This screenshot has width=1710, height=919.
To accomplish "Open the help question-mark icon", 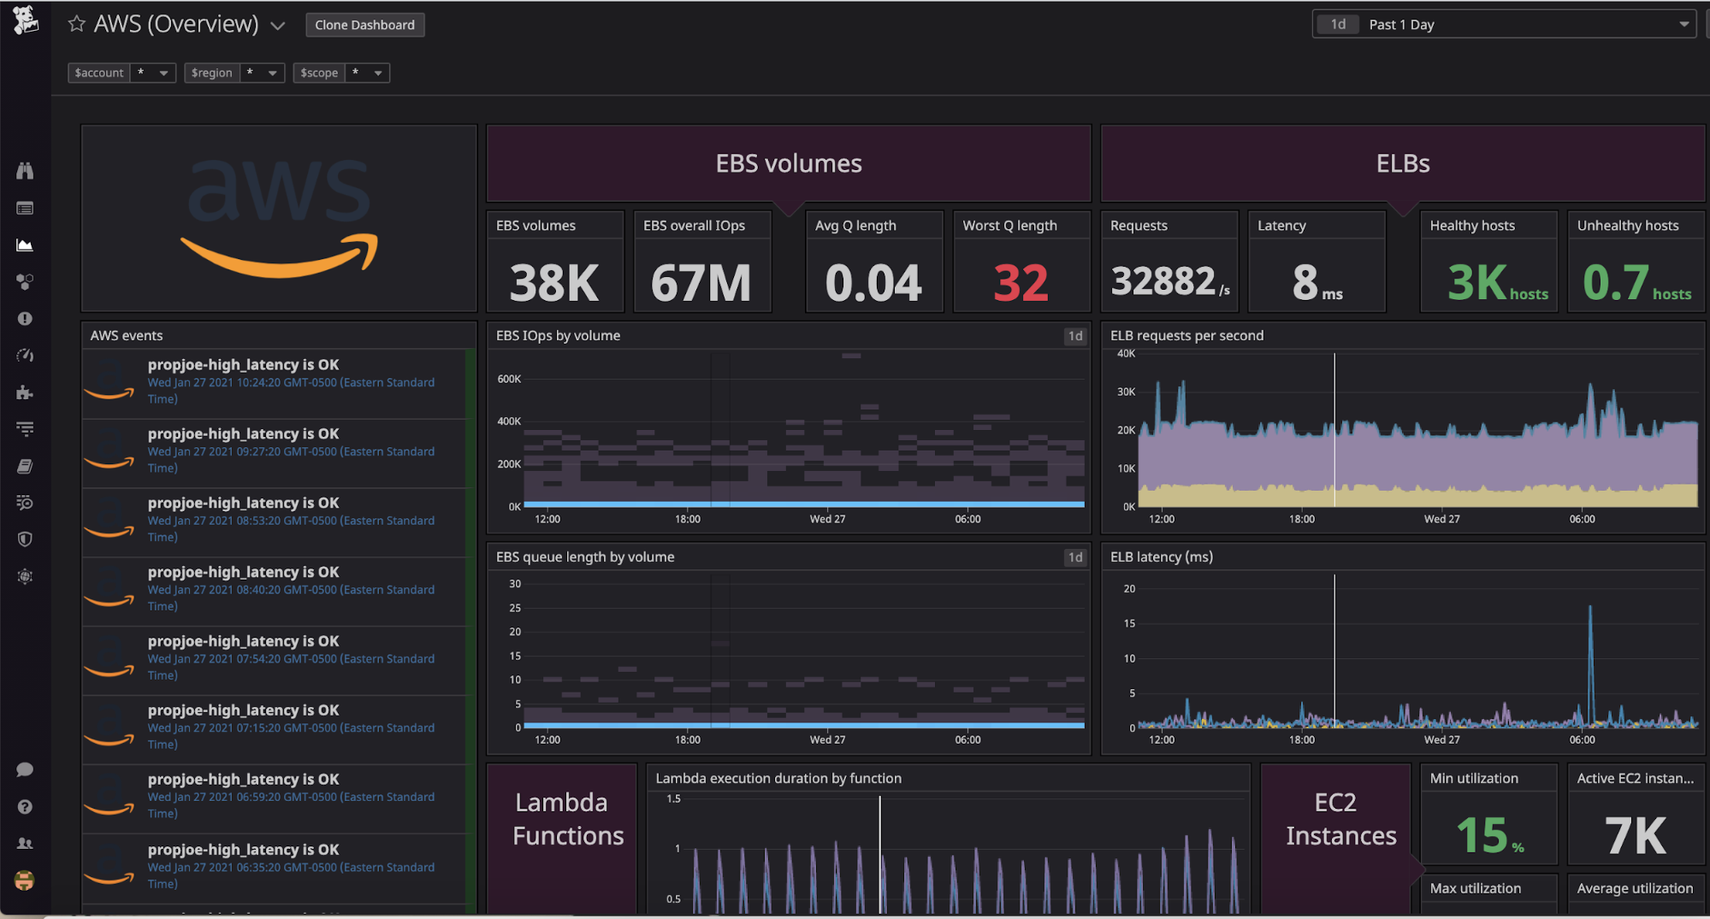I will pos(25,806).
